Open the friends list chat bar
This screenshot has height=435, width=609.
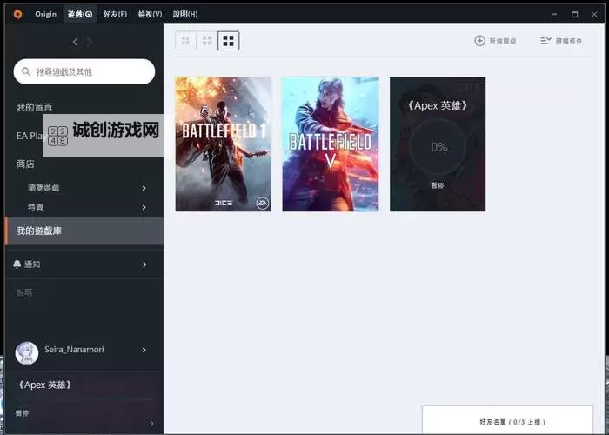pos(507,420)
